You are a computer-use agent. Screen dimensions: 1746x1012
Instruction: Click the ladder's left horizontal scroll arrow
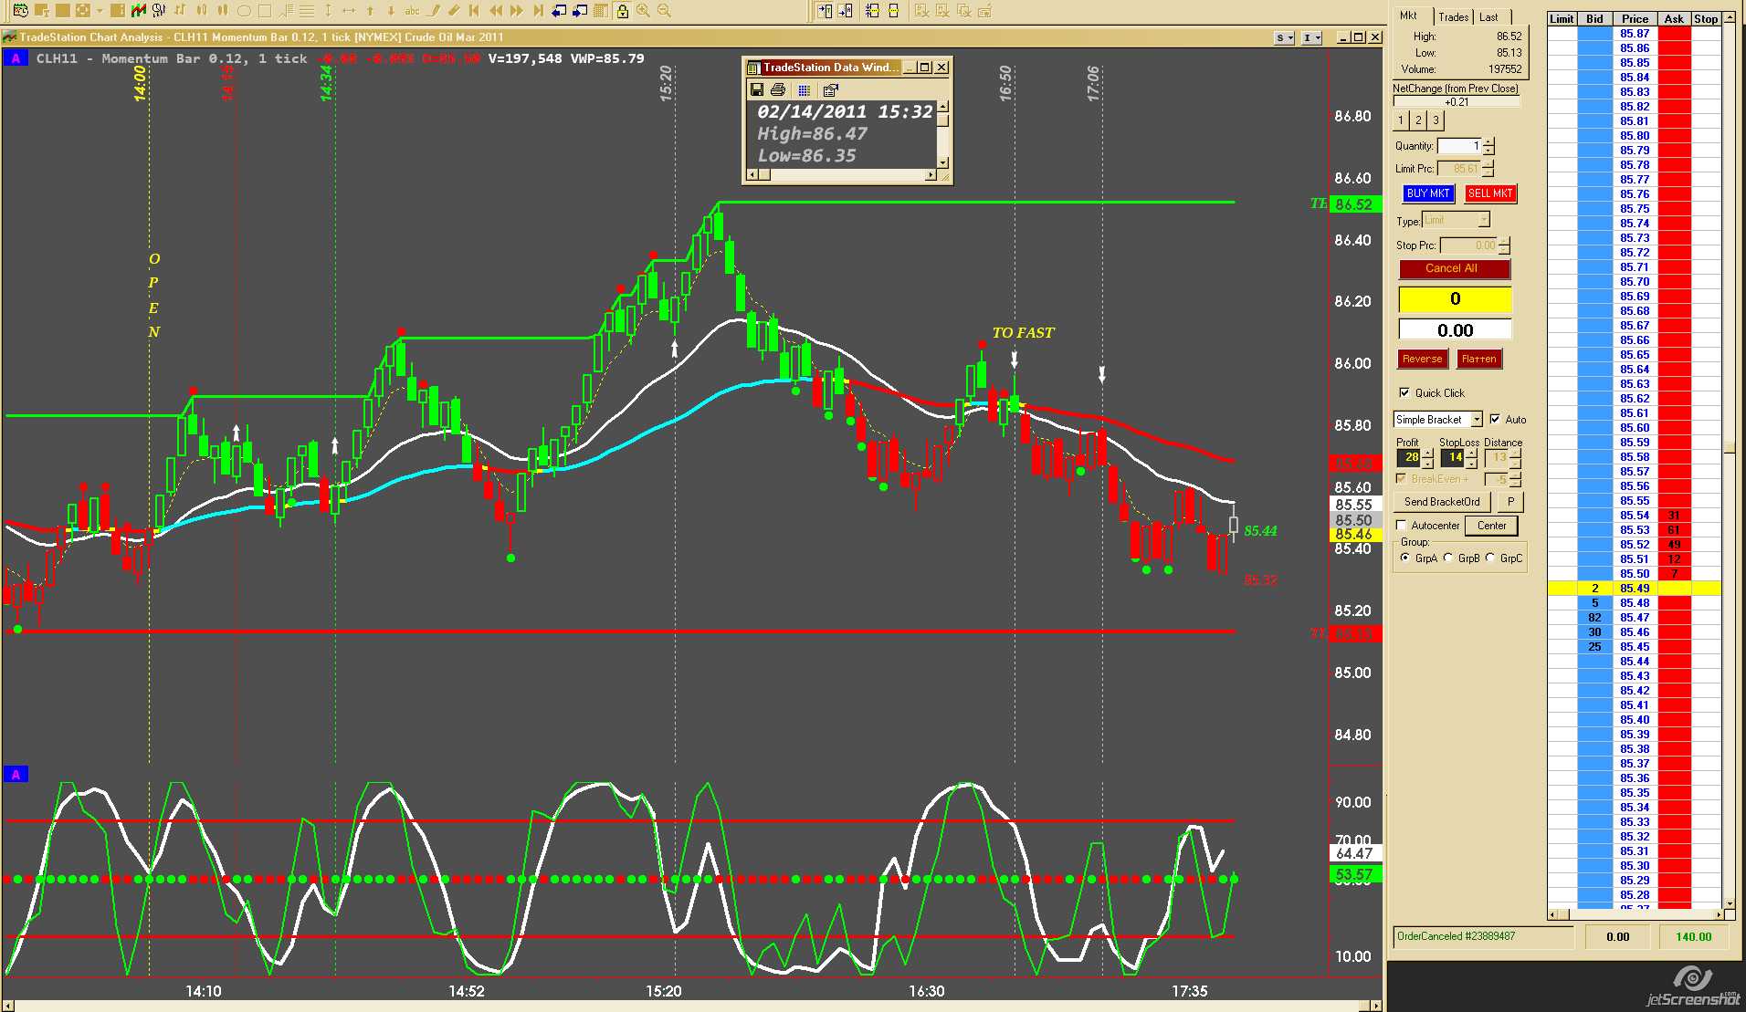(1552, 914)
